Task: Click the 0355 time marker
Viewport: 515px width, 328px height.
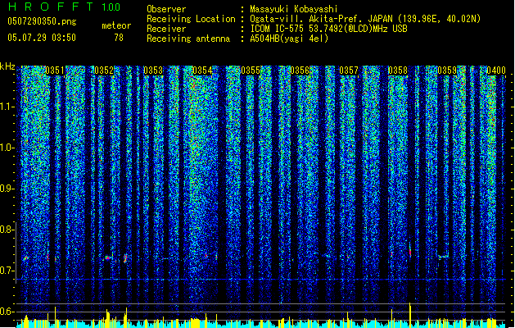Action: point(251,71)
